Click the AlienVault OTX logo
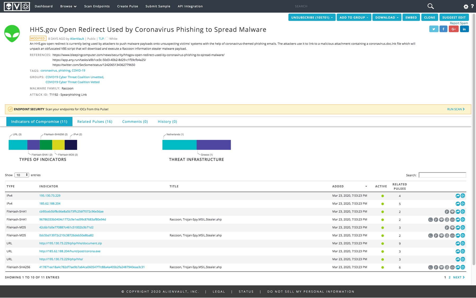This screenshot has height=298, width=476. pyautogui.click(x=17, y=6)
